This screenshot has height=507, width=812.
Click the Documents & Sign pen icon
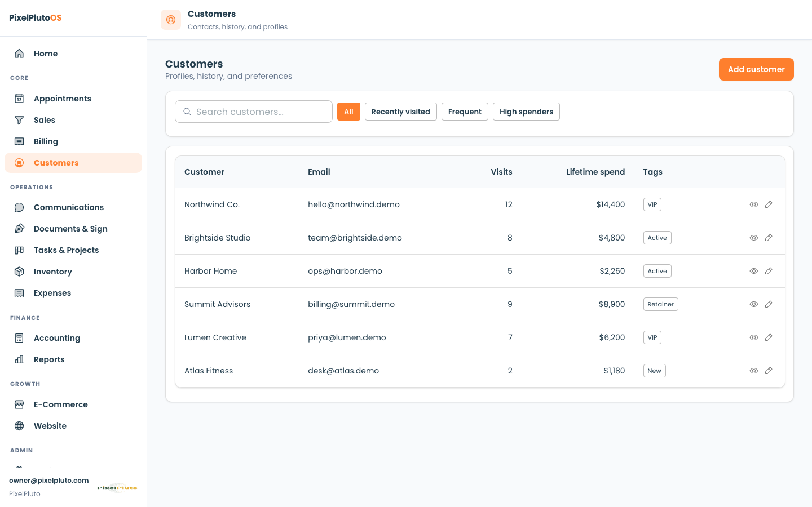point(19,229)
